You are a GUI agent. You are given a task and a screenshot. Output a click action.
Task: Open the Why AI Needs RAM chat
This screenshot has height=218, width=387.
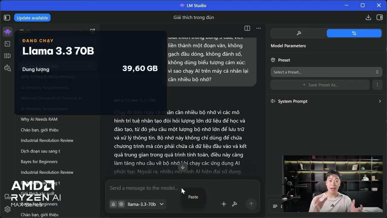point(39,119)
